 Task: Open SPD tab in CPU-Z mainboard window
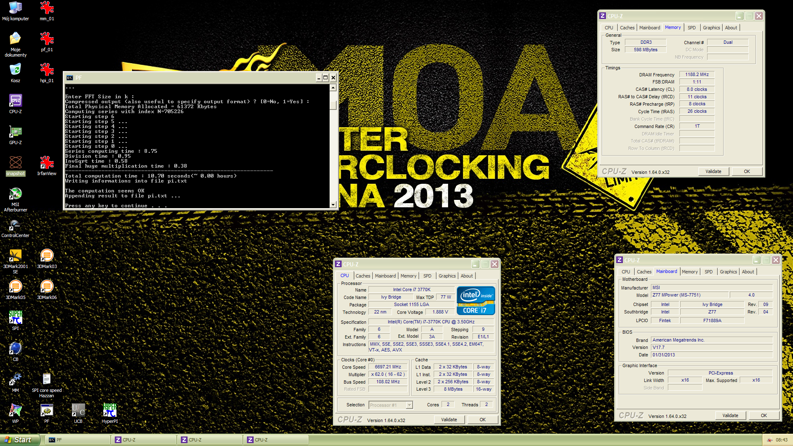[708, 272]
